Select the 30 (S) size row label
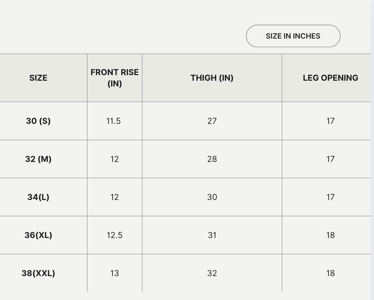 point(38,121)
